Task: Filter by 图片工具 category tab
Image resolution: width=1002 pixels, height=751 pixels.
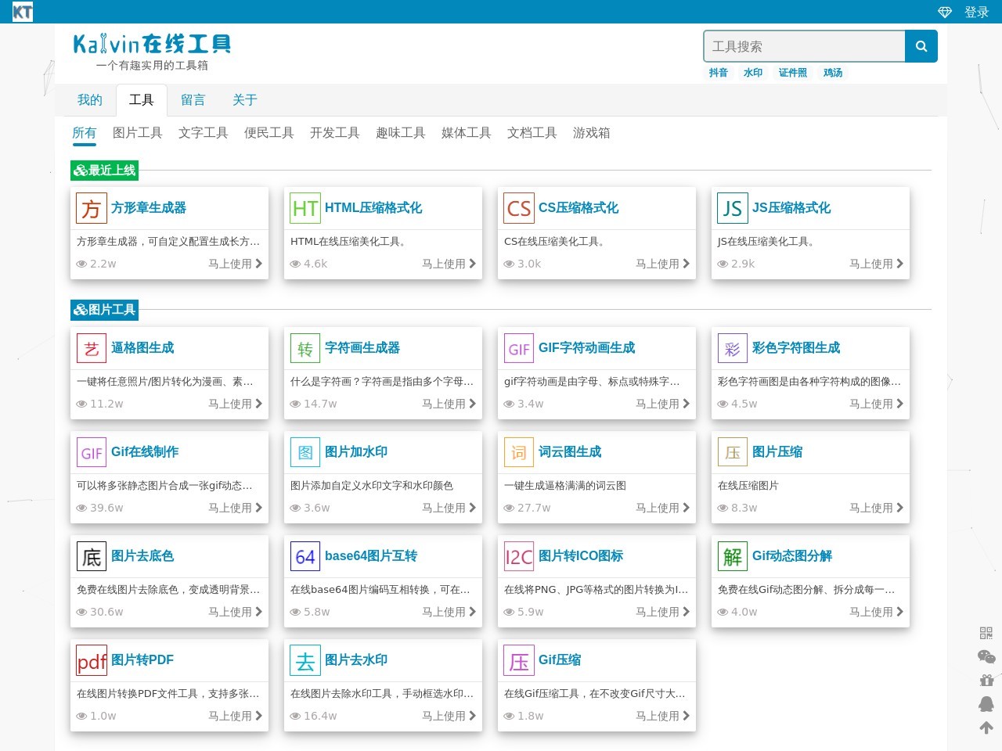Action: (138, 133)
